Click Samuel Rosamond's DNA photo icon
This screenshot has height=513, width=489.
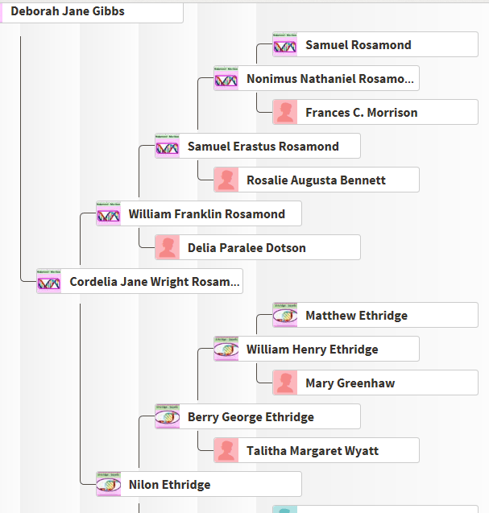click(x=285, y=45)
